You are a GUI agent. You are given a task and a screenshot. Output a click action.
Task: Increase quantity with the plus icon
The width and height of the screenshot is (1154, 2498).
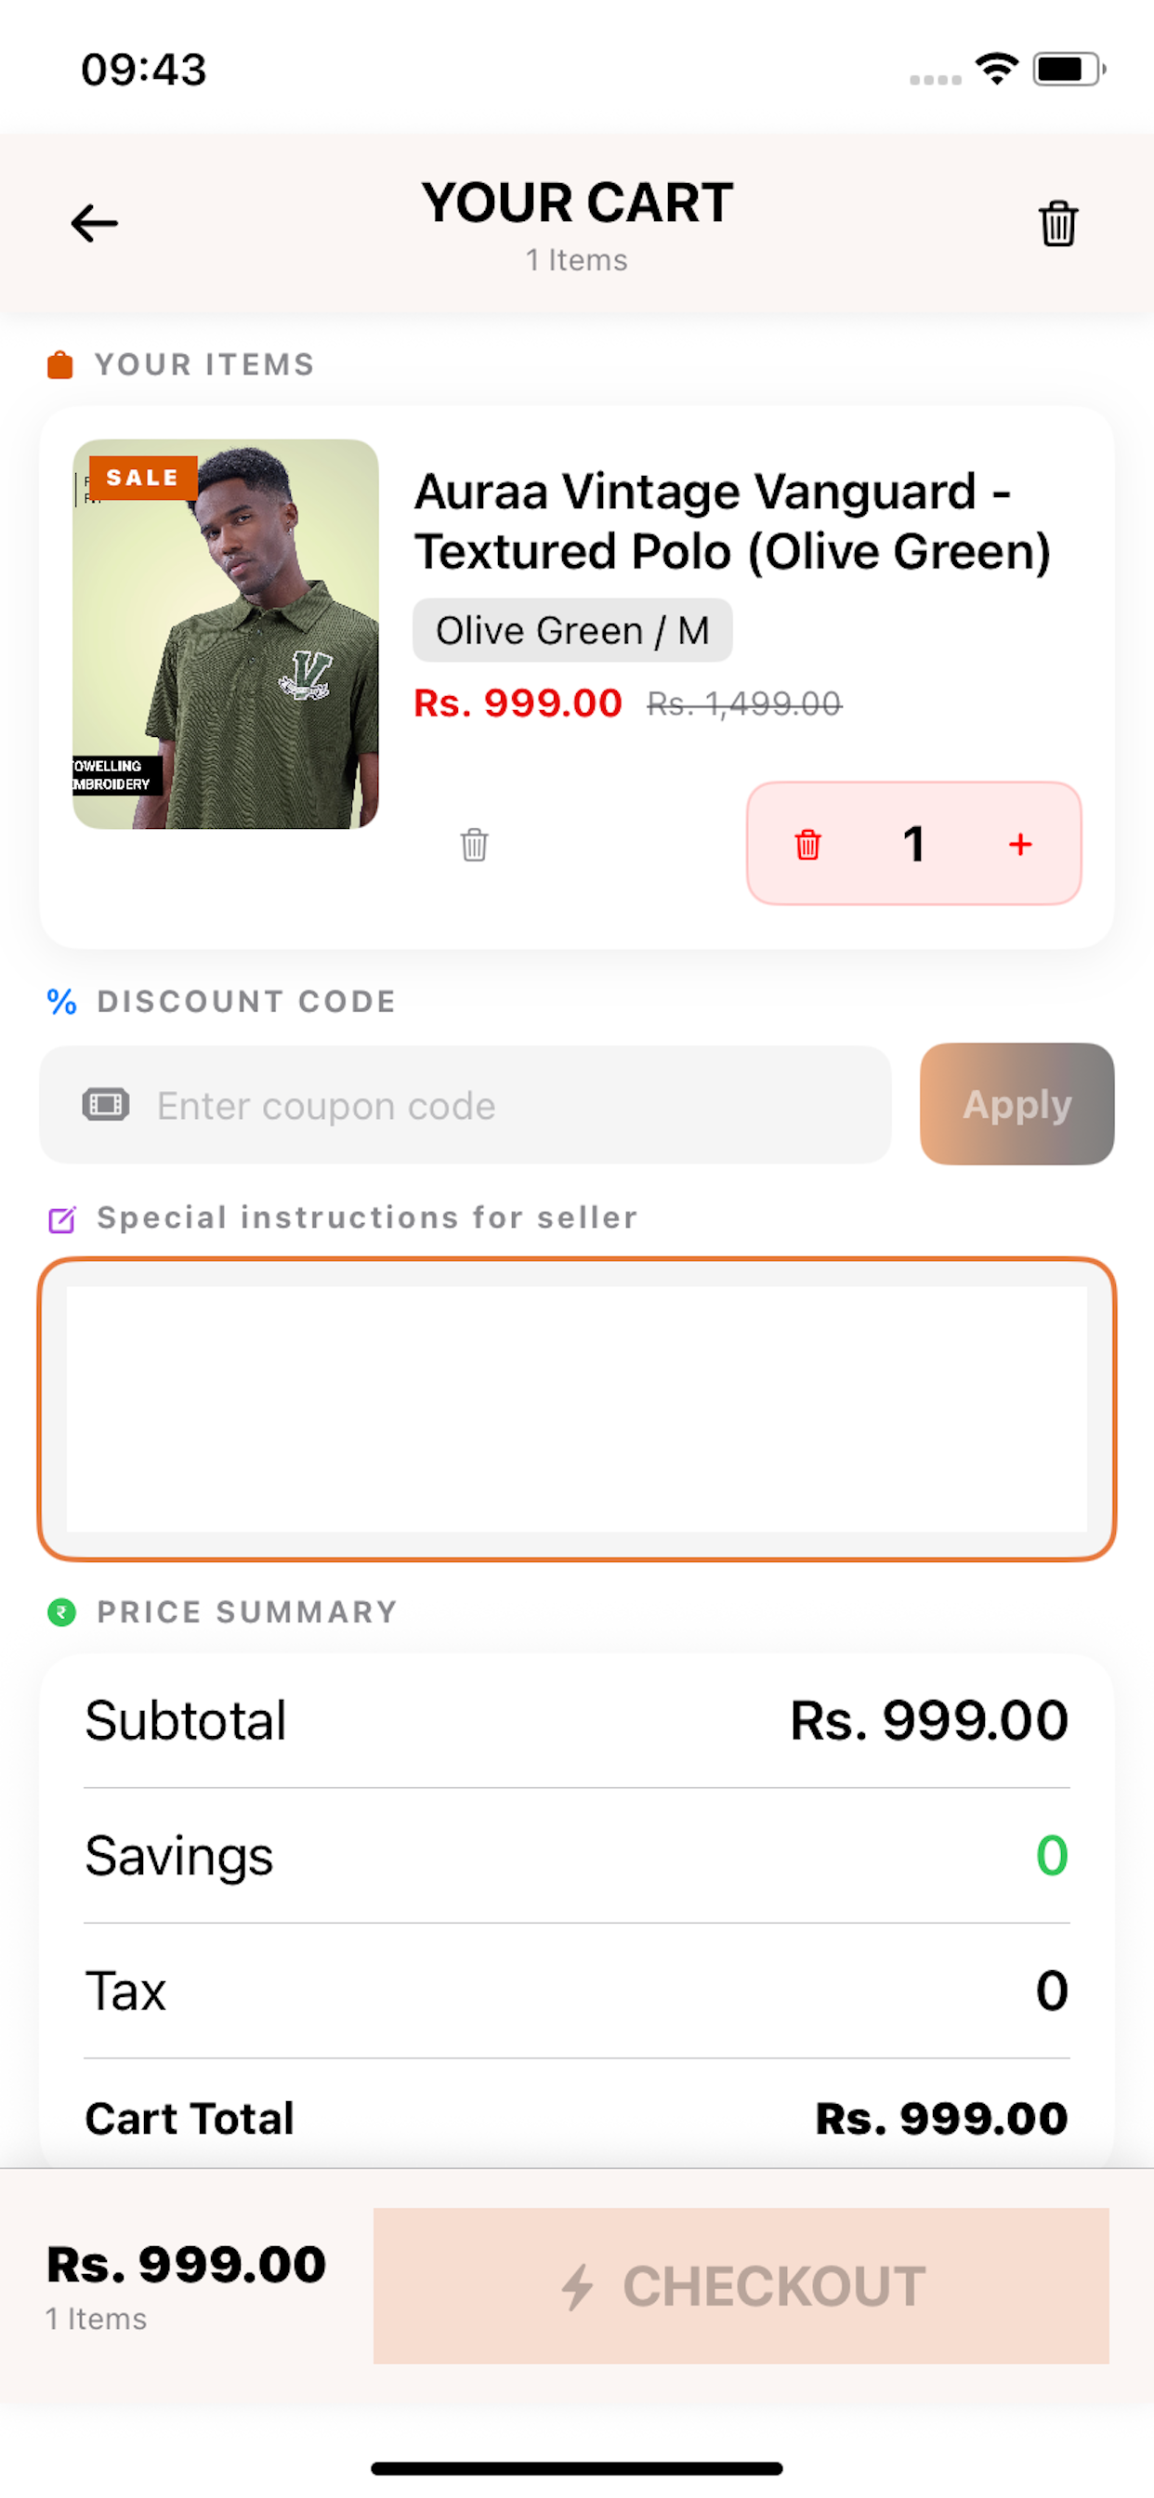click(x=1020, y=845)
